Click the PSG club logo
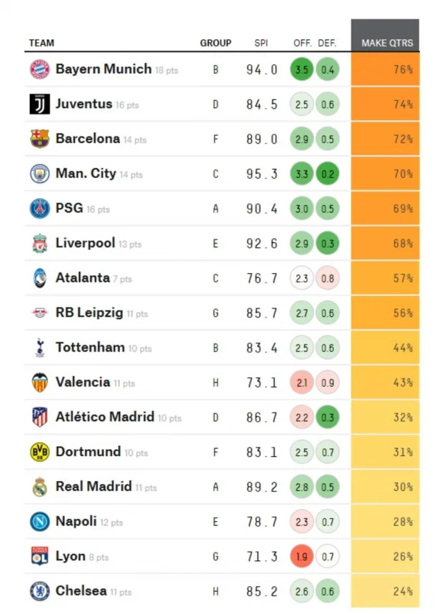The width and height of the screenshot is (442, 614). (x=39, y=209)
